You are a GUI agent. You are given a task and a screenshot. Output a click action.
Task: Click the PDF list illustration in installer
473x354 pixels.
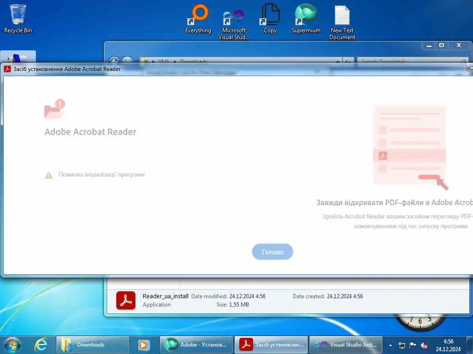pyautogui.click(x=410, y=147)
